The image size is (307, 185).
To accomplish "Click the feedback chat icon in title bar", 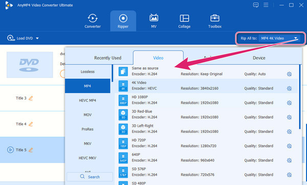I will (x=256, y=5).
